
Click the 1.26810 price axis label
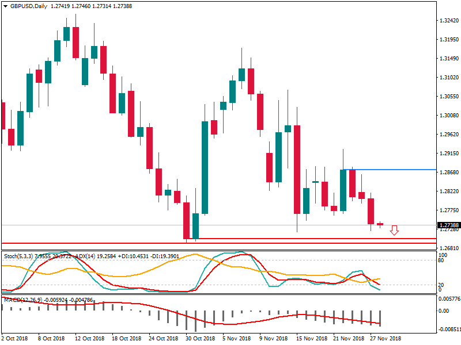[449, 248]
